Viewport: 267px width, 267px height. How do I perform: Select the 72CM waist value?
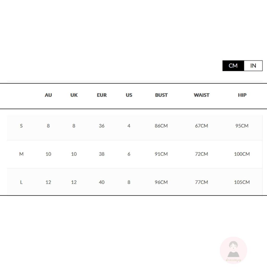[x=201, y=154]
